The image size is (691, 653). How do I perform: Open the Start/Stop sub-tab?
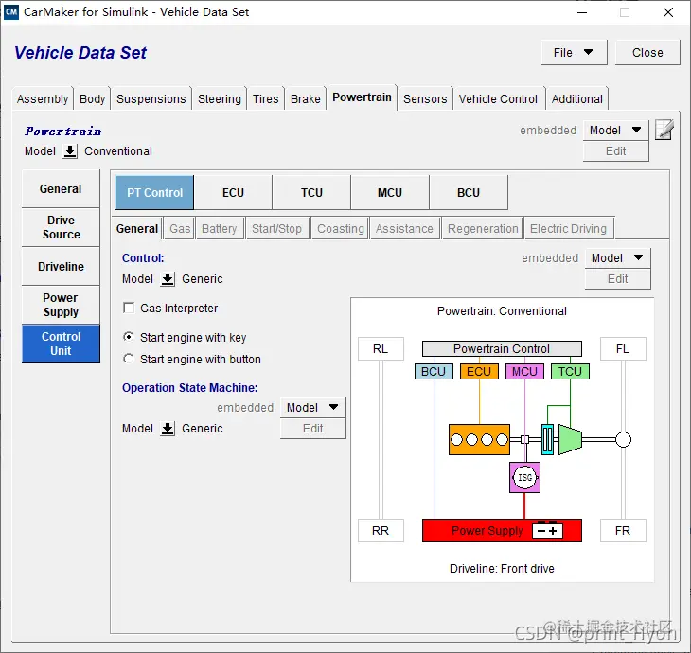[x=276, y=229]
